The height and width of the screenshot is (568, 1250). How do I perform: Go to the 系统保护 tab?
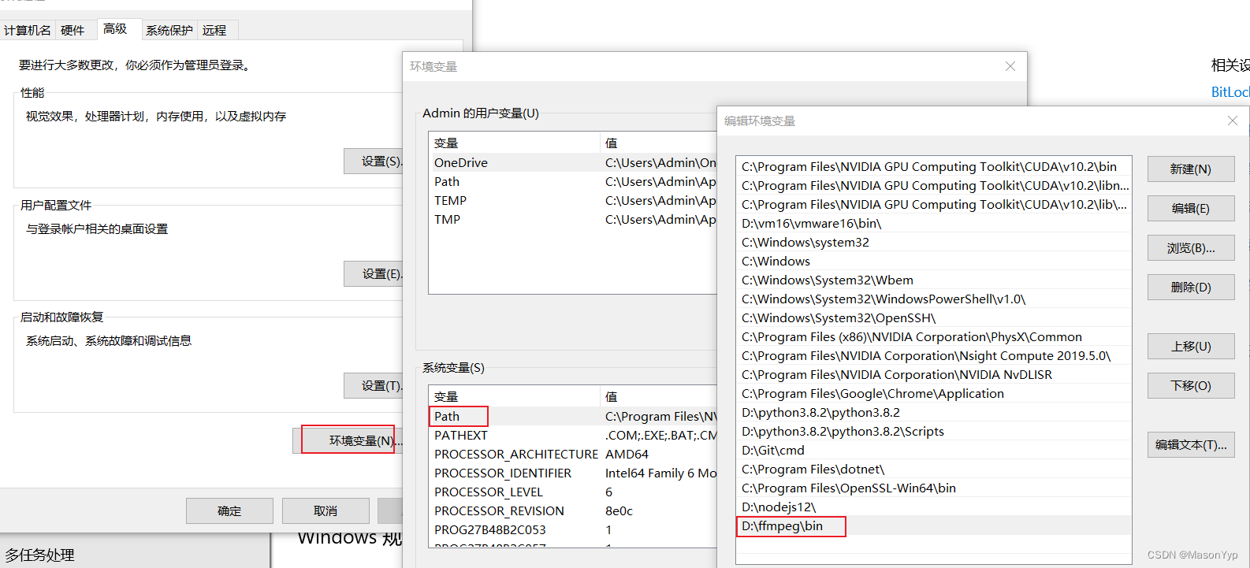169,30
